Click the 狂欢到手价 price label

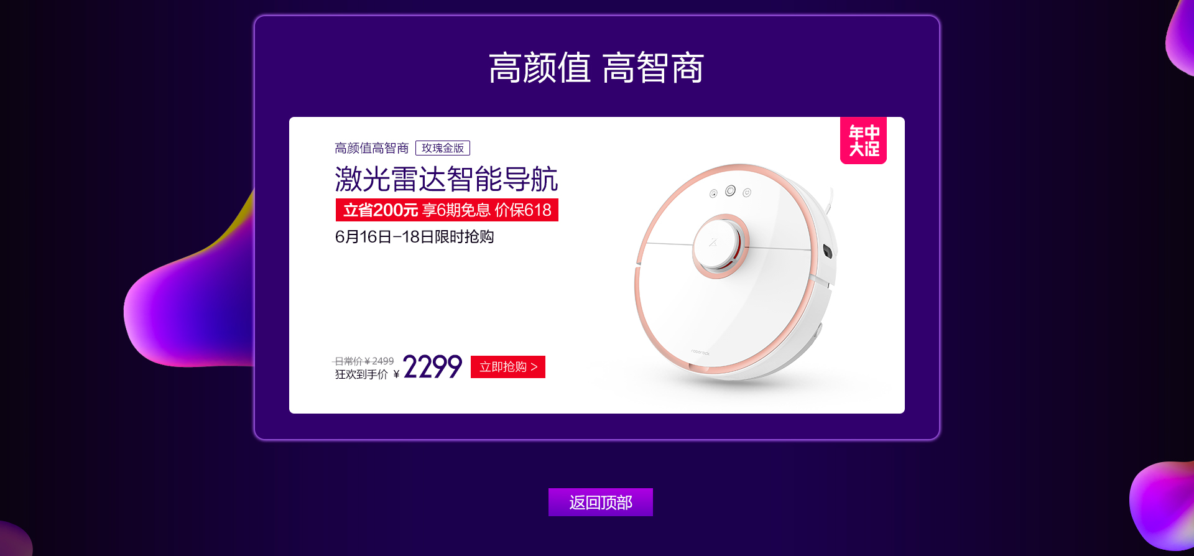pos(361,374)
